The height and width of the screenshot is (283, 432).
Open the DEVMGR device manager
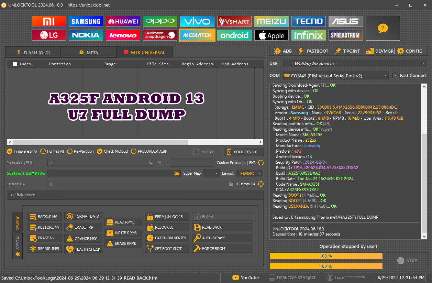(379, 51)
